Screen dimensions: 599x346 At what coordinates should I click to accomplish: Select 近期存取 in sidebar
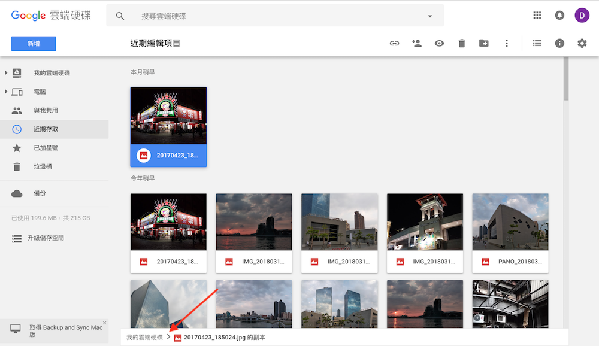tap(55, 129)
